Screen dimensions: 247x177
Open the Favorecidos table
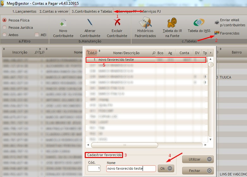click(227, 33)
